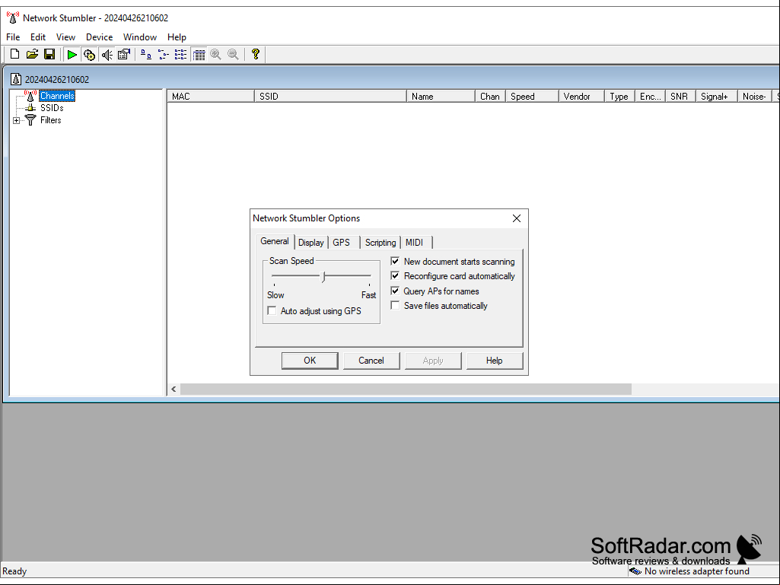This screenshot has width=780, height=585.
Task: Switch to list view icon
Action: pos(180,55)
